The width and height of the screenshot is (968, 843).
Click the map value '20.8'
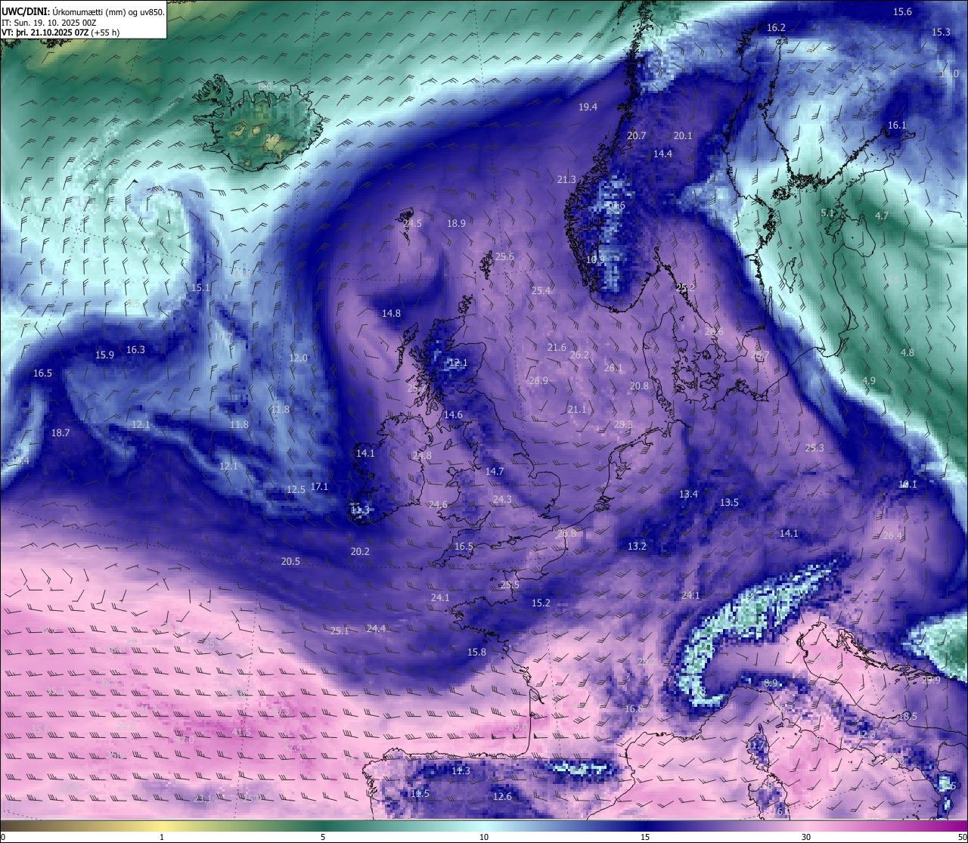pos(639,386)
